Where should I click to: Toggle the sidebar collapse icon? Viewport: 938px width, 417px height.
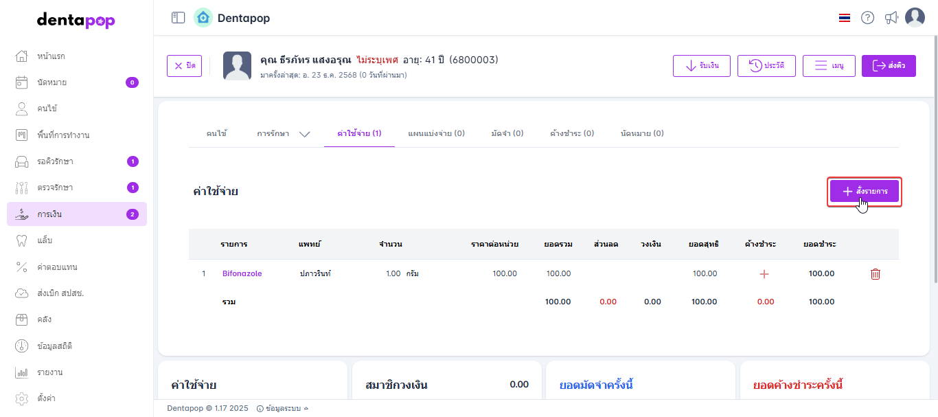[179, 18]
